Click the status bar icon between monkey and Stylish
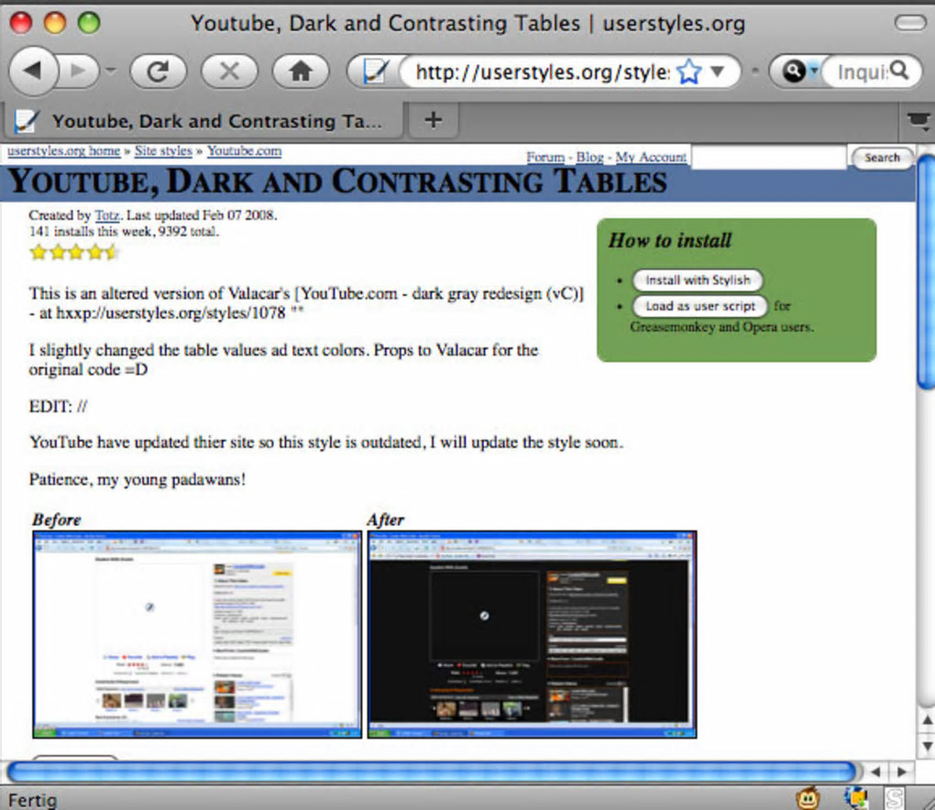This screenshot has width=935, height=810. (855, 798)
